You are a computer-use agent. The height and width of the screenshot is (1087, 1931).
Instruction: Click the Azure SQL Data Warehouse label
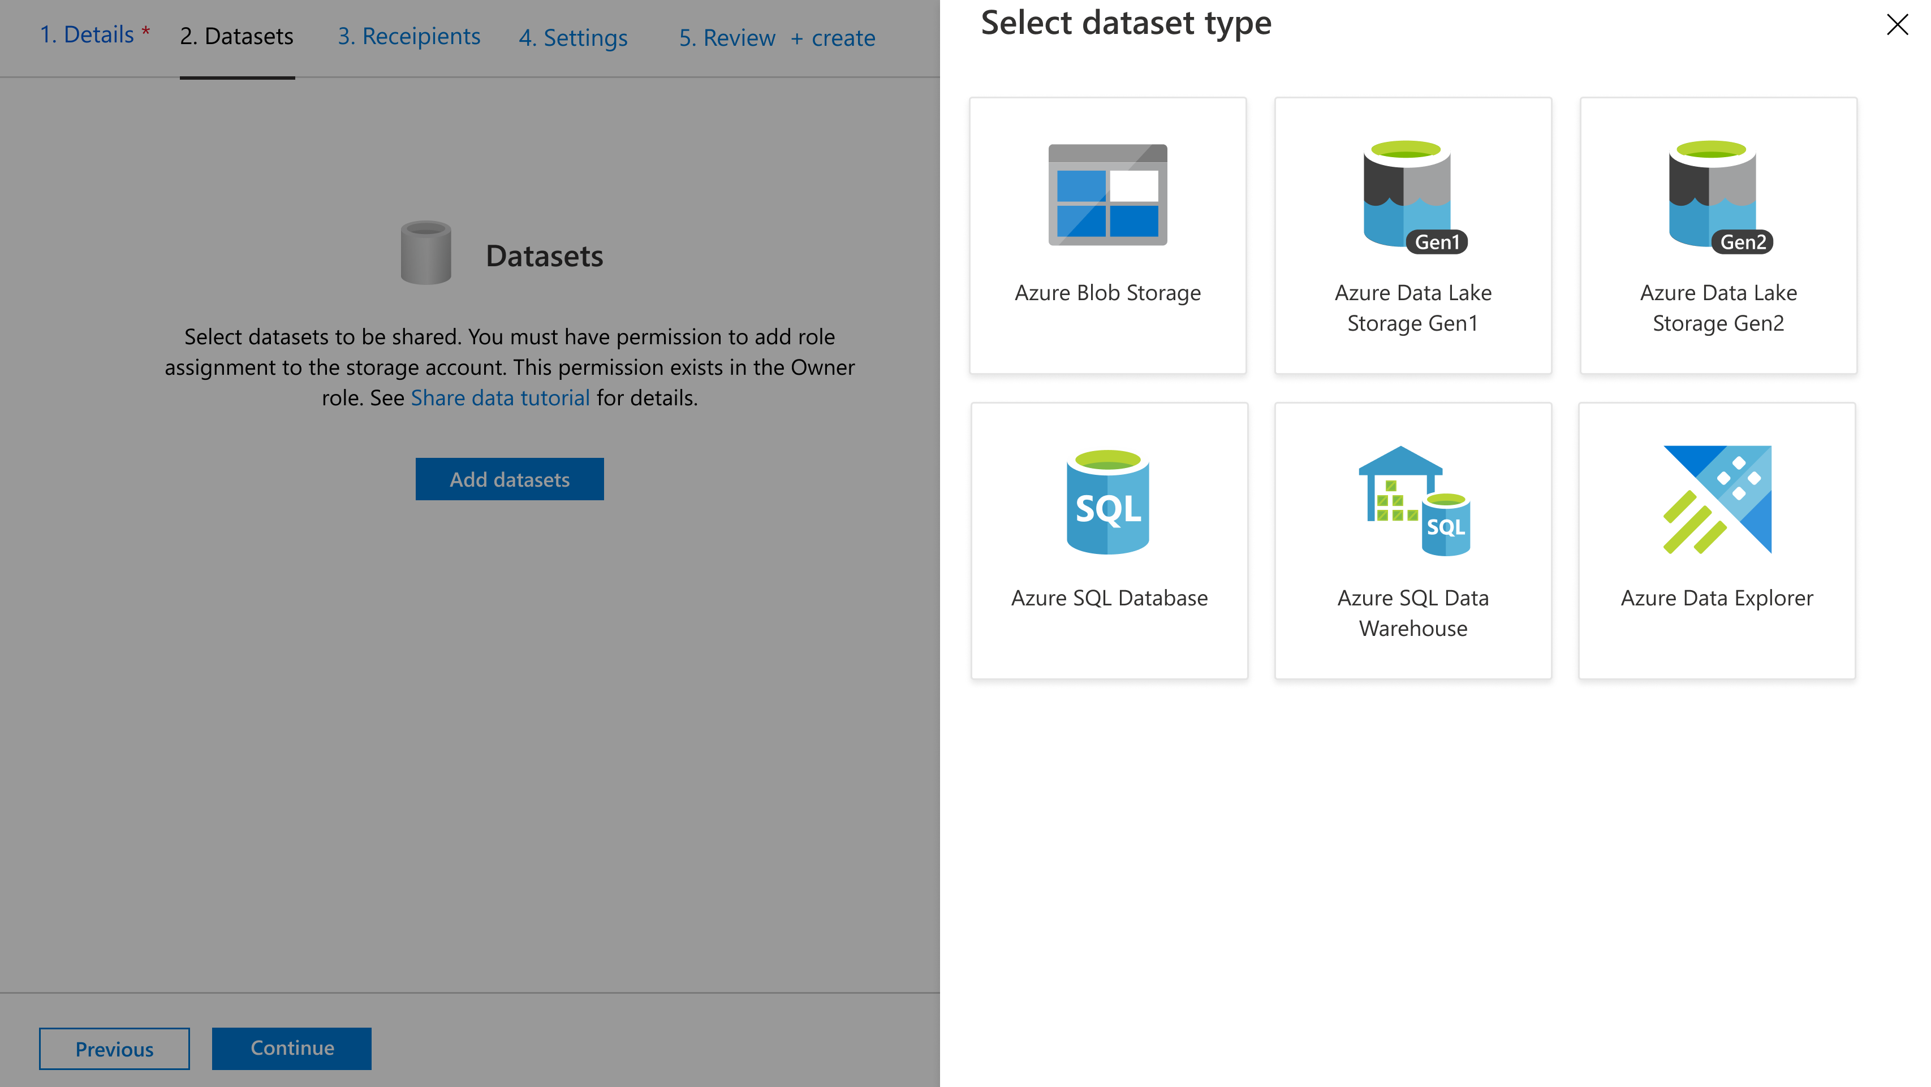point(1413,613)
